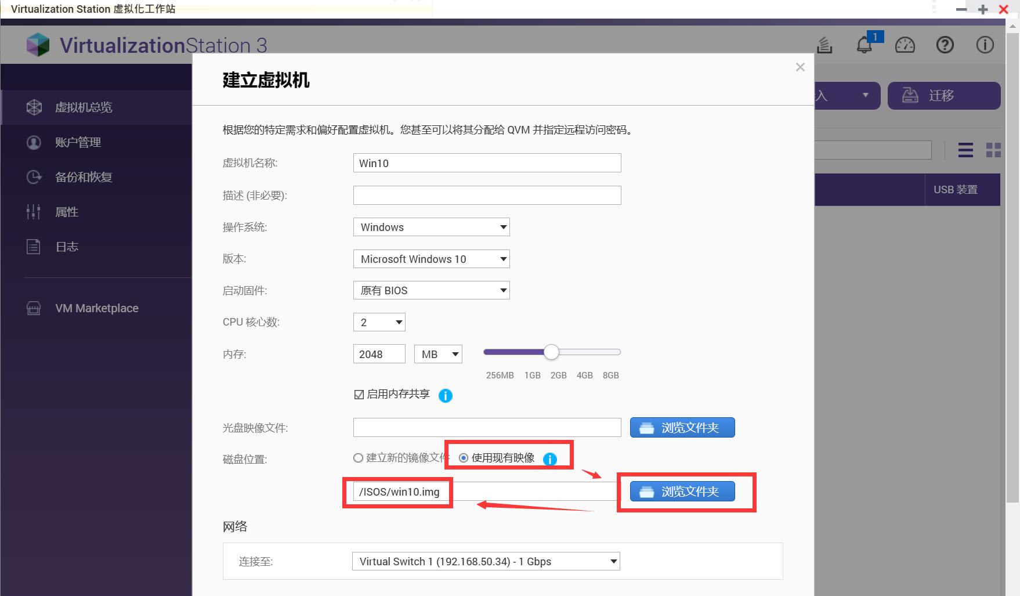Open the resource statistics chart icon
This screenshot has height=596, width=1020.
[824, 45]
